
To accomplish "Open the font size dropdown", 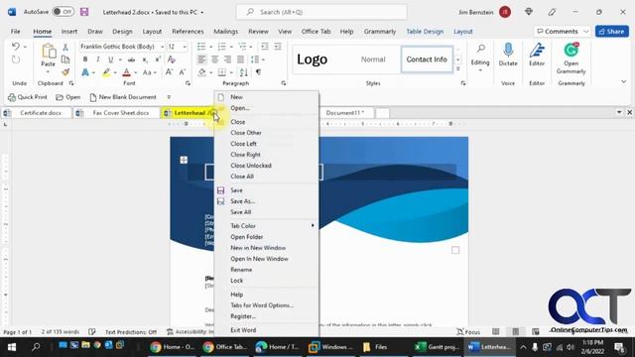I will click(185, 47).
